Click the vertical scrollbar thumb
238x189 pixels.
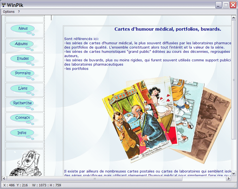233,80
